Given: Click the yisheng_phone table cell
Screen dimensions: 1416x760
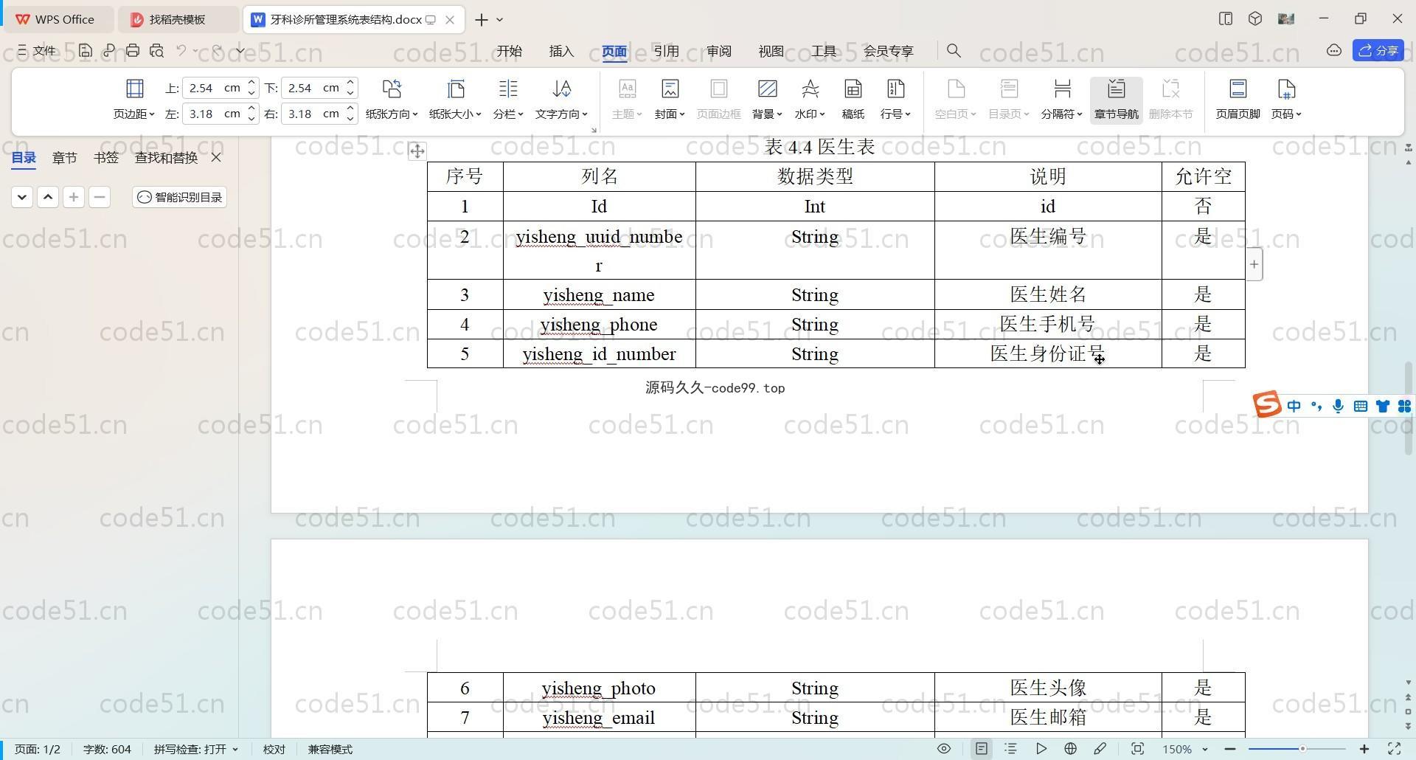Looking at the screenshot, I should pos(599,325).
